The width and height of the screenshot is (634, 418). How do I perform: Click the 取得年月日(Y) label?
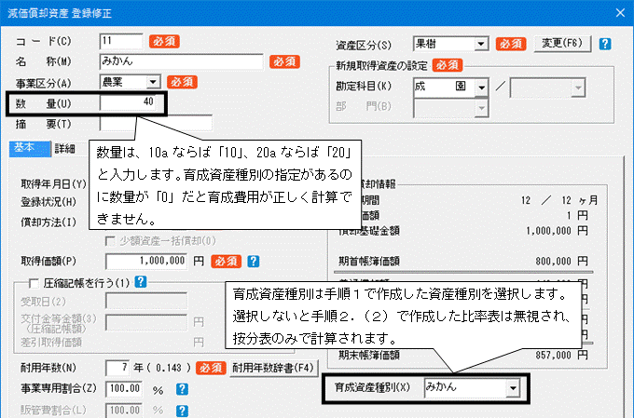click(53, 184)
